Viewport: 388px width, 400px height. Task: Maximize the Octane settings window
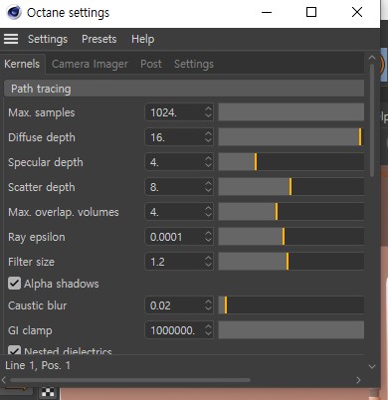[311, 13]
